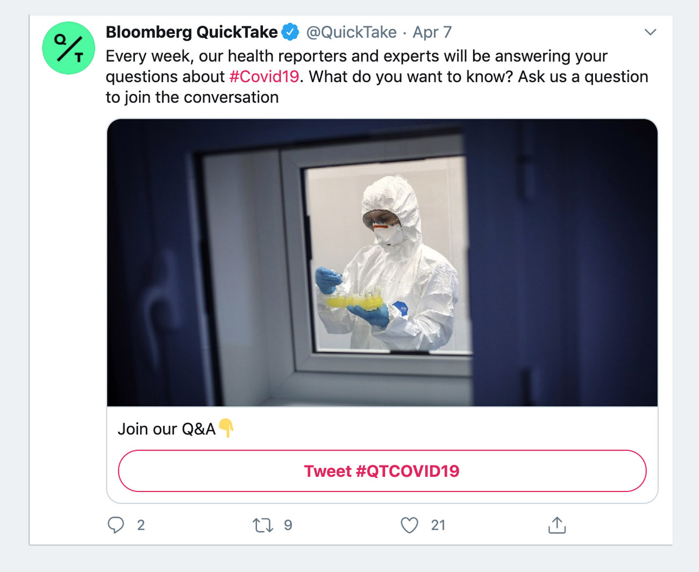The image size is (699, 572).
Task: Click the reply count 2
Action: point(141,525)
